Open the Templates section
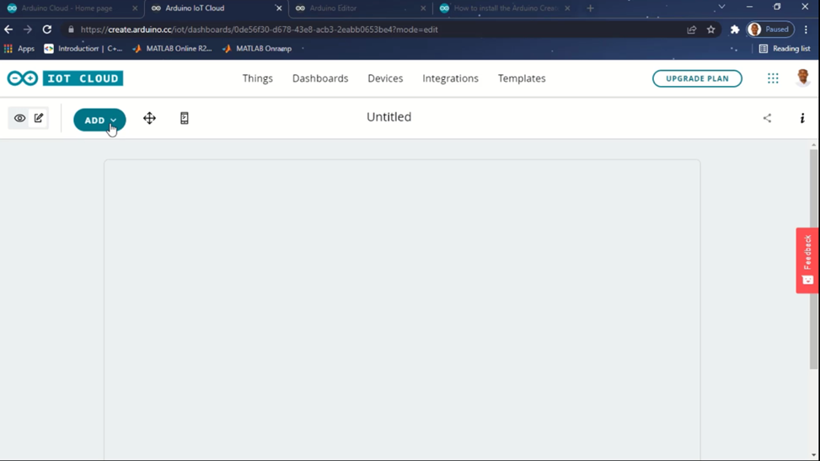This screenshot has width=820, height=461. point(522,78)
